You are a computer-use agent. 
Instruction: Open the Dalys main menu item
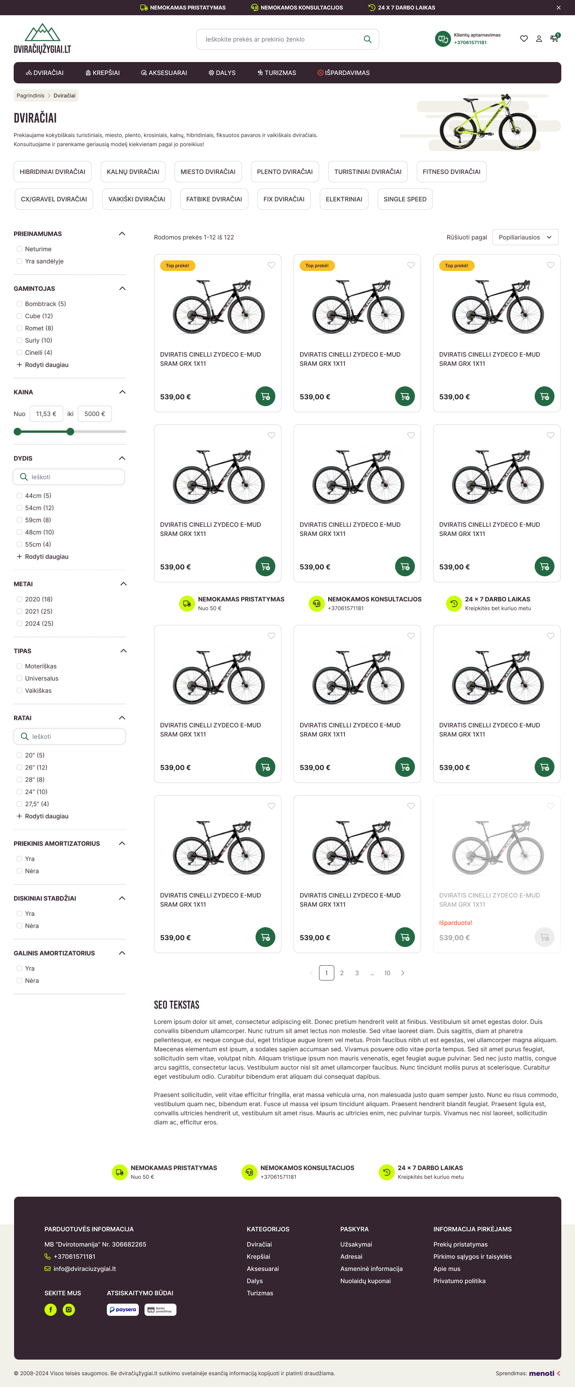pyautogui.click(x=222, y=73)
